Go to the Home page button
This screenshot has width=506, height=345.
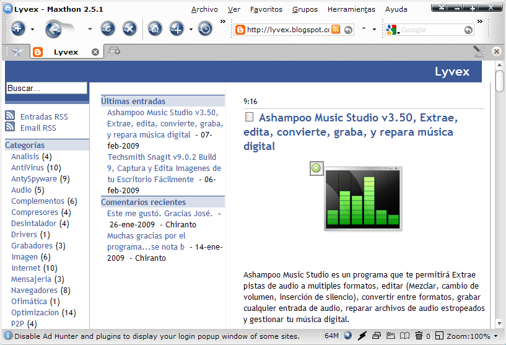[x=154, y=28]
